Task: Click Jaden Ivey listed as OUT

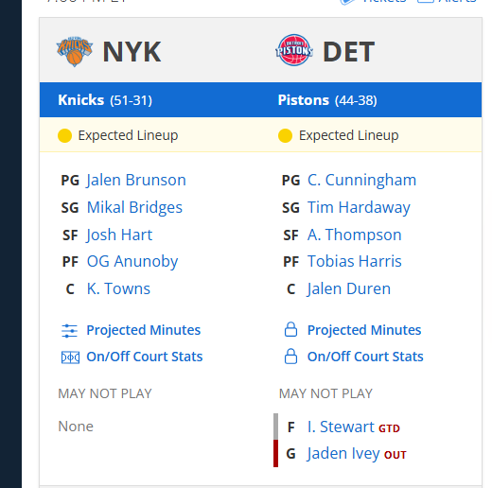Action: (x=343, y=453)
